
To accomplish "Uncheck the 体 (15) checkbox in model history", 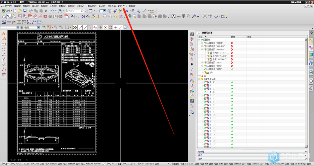I will 205,131.
